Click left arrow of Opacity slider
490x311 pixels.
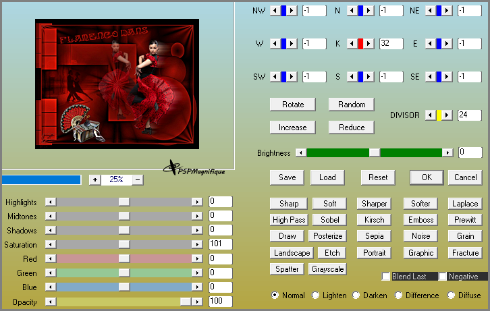(x=50, y=301)
